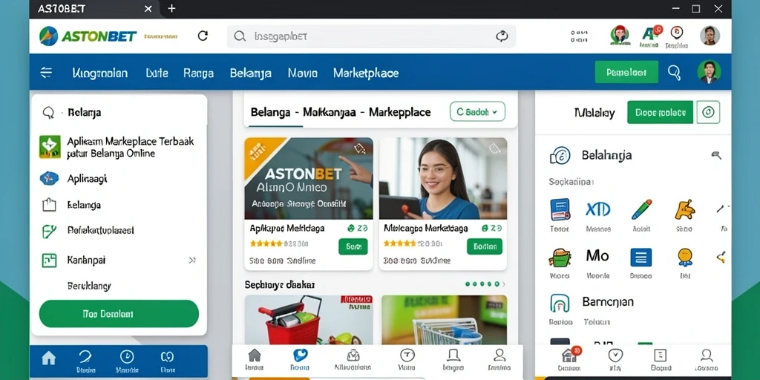Click the Bereklangy text entry

pos(89,286)
